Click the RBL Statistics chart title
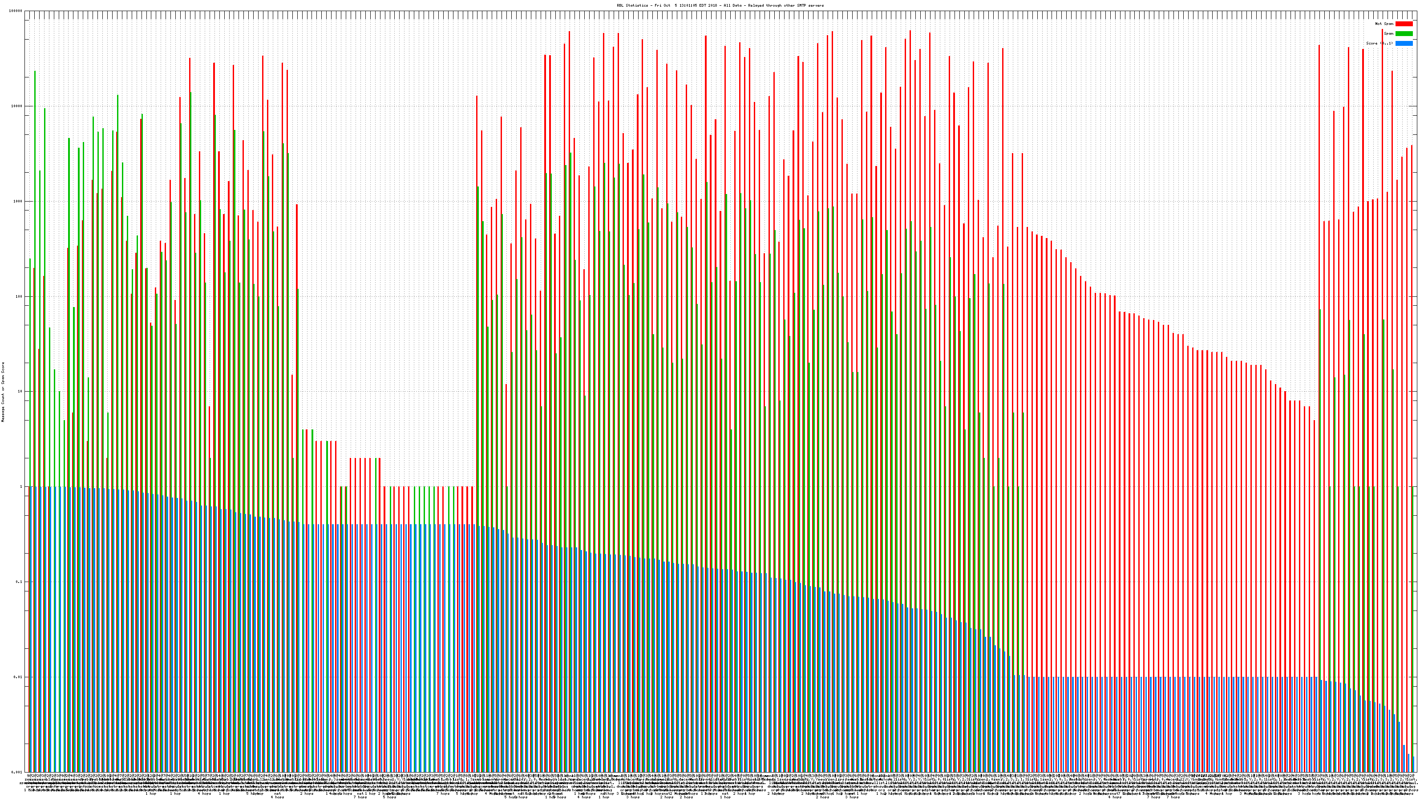Screen dimensions: 1424x801 click(x=720, y=5)
